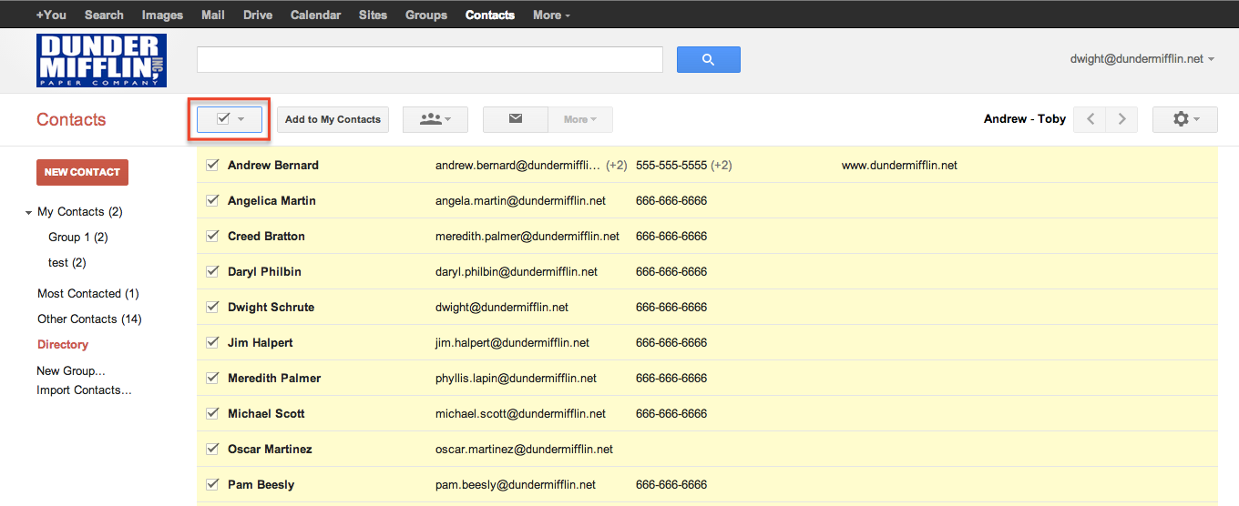Open Daryl Philbin contact name
1239x506 pixels.
pos(264,272)
